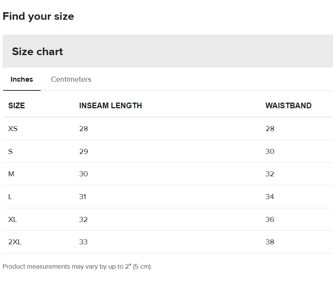Click the waistband value 34 for size L
This screenshot has height=288, width=333.
click(x=270, y=197)
